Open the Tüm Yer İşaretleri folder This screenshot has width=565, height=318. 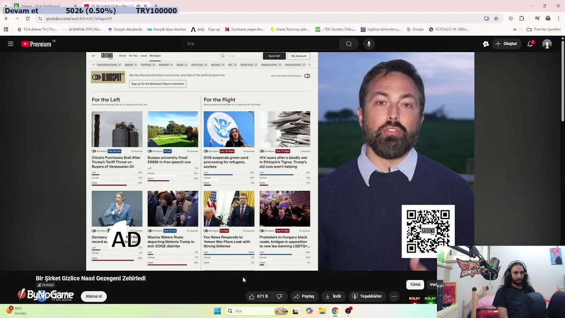click(543, 30)
